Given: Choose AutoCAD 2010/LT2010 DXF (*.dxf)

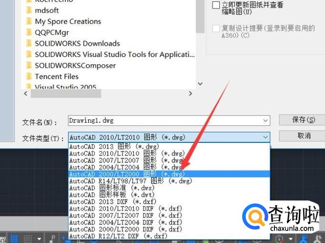Looking at the screenshot, I should click(169, 208).
